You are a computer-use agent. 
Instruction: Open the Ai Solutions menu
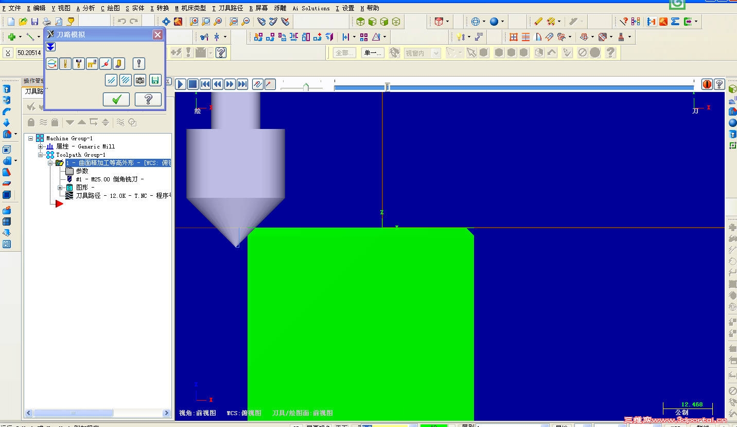pos(311,8)
